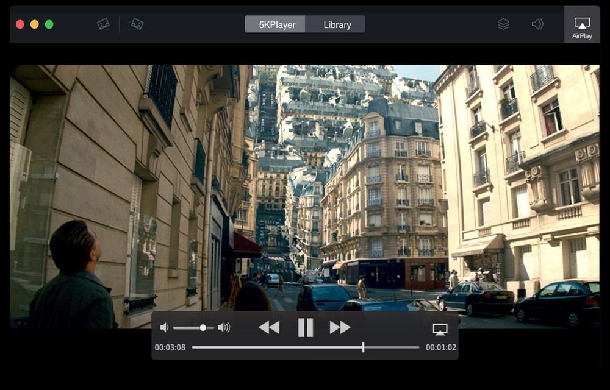610x390 pixels.
Task: Click the high volume speaker icon
Action: 224,328
